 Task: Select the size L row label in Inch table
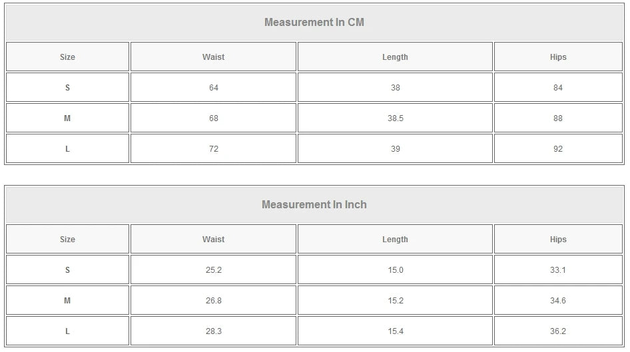point(67,331)
